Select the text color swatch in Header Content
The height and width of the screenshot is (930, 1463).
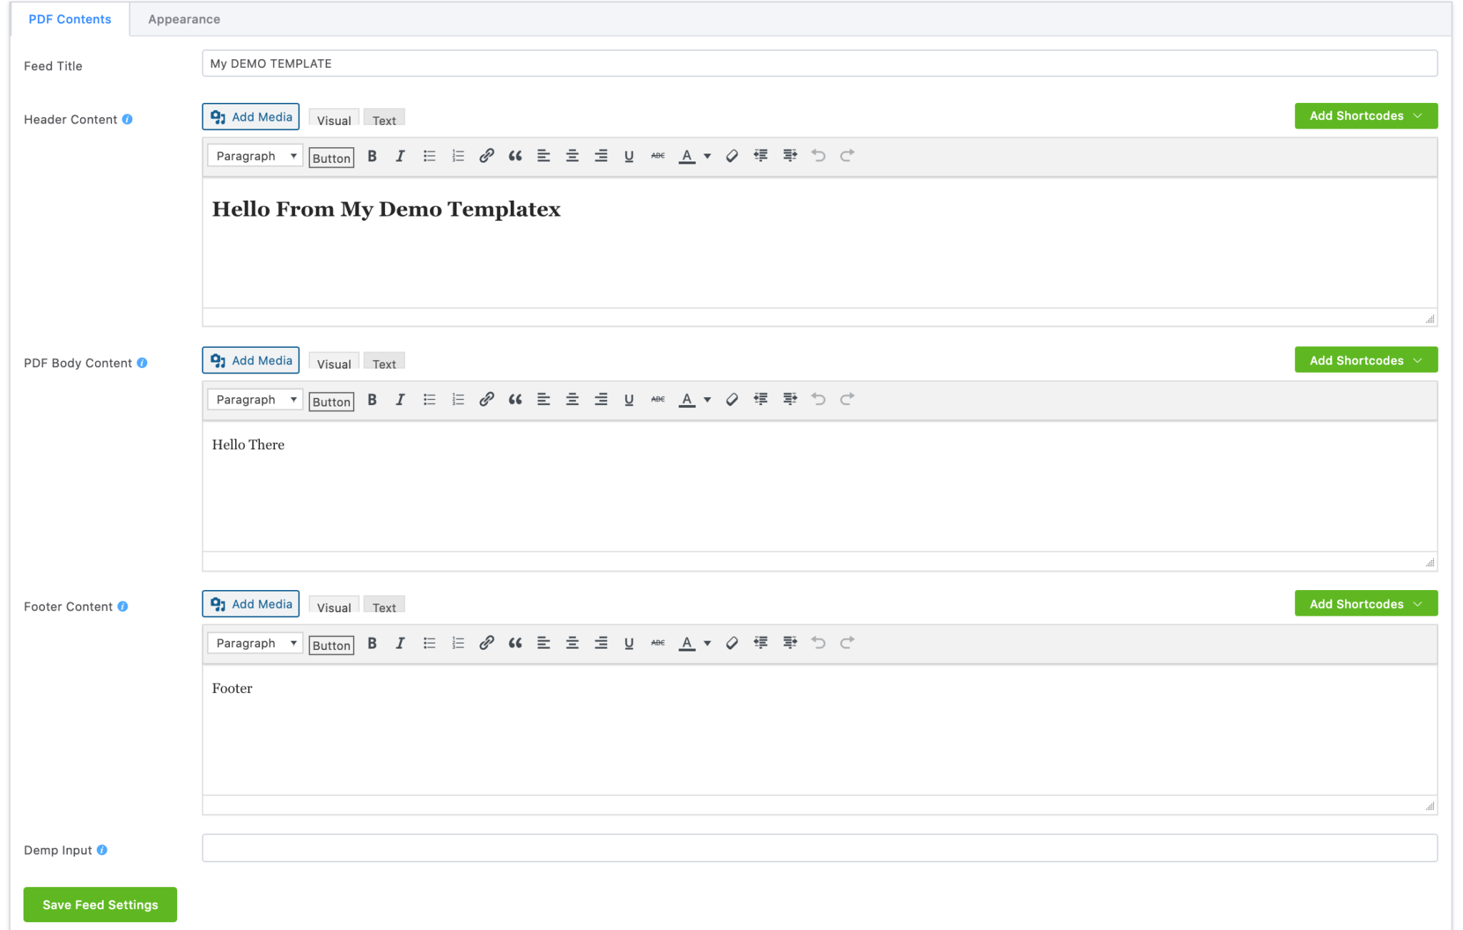point(686,156)
